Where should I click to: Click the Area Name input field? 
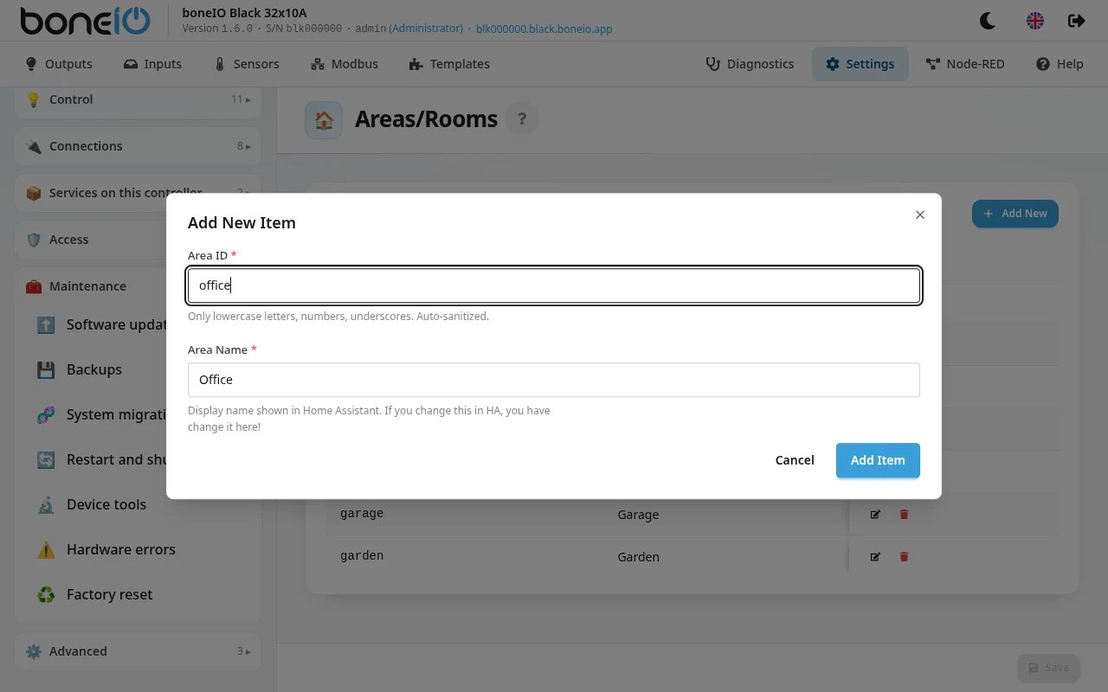point(554,380)
